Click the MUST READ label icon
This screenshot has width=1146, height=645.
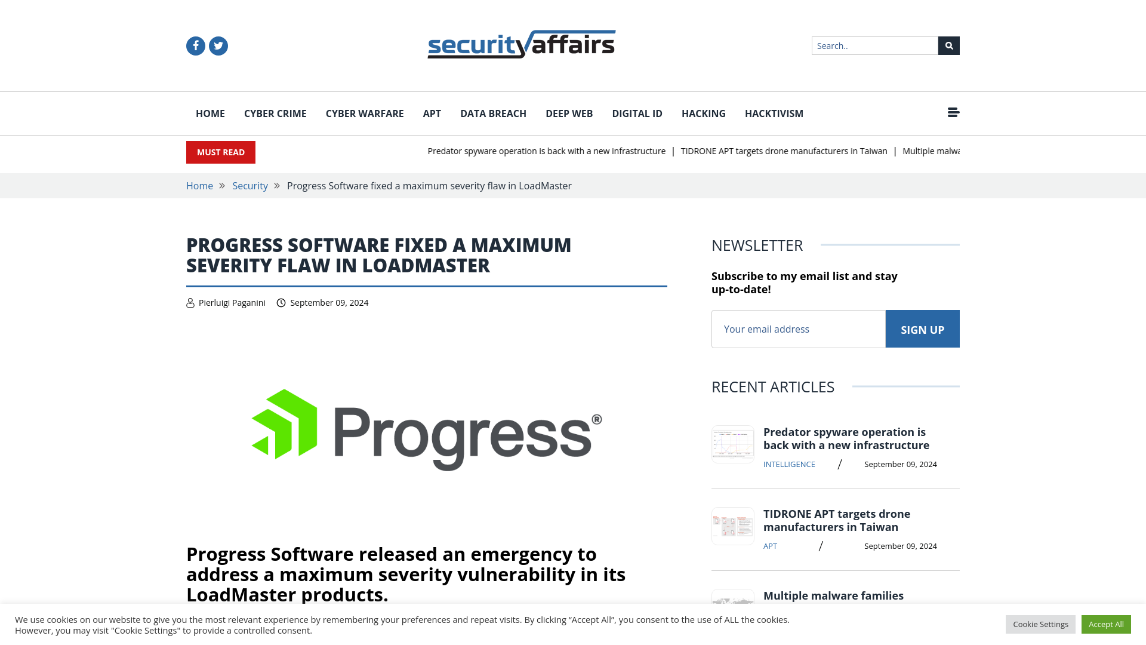point(220,152)
